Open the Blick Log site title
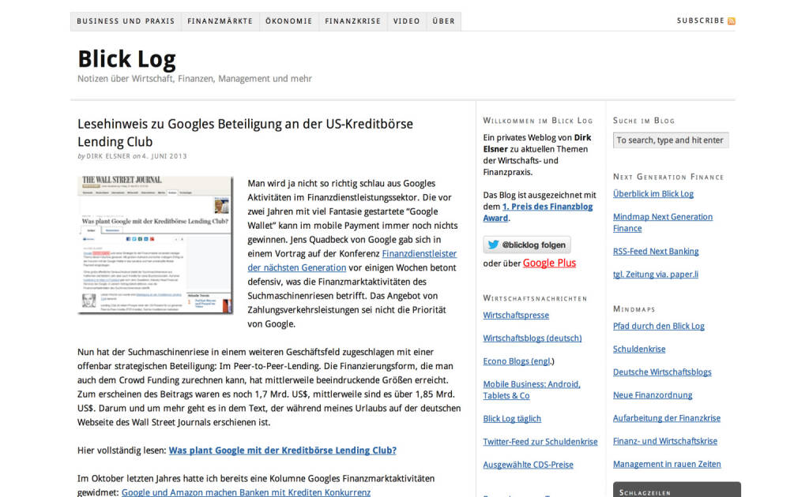 pos(126,59)
